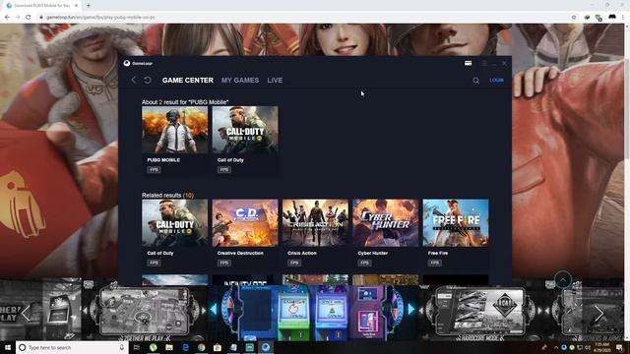Click the browser back arrow
This screenshot has height=354, width=630.
[x=7, y=18]
